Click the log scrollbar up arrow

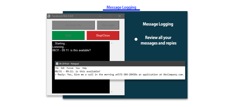pos(111,43)
